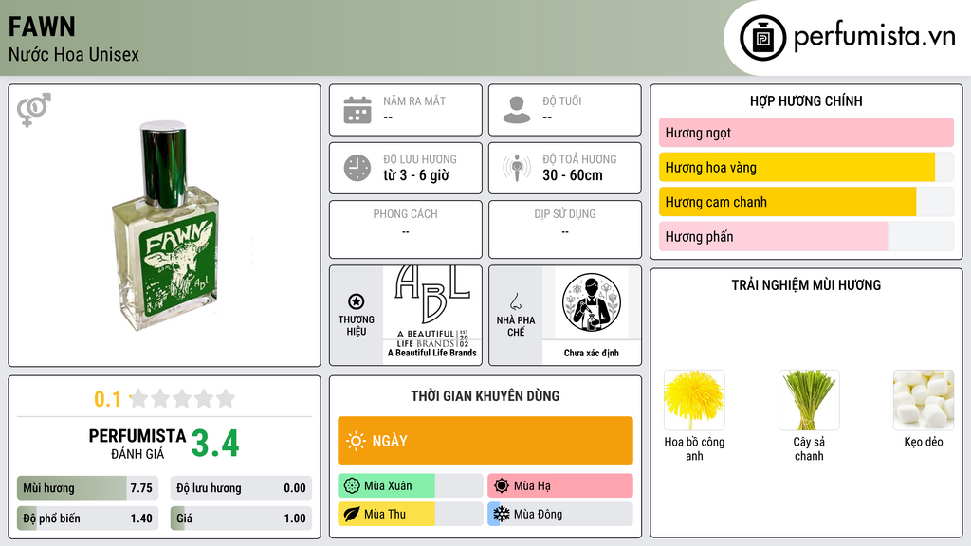Click the Dịp sử dụng info card
This screenshot has width=971, height=546.
pos(565,229)
